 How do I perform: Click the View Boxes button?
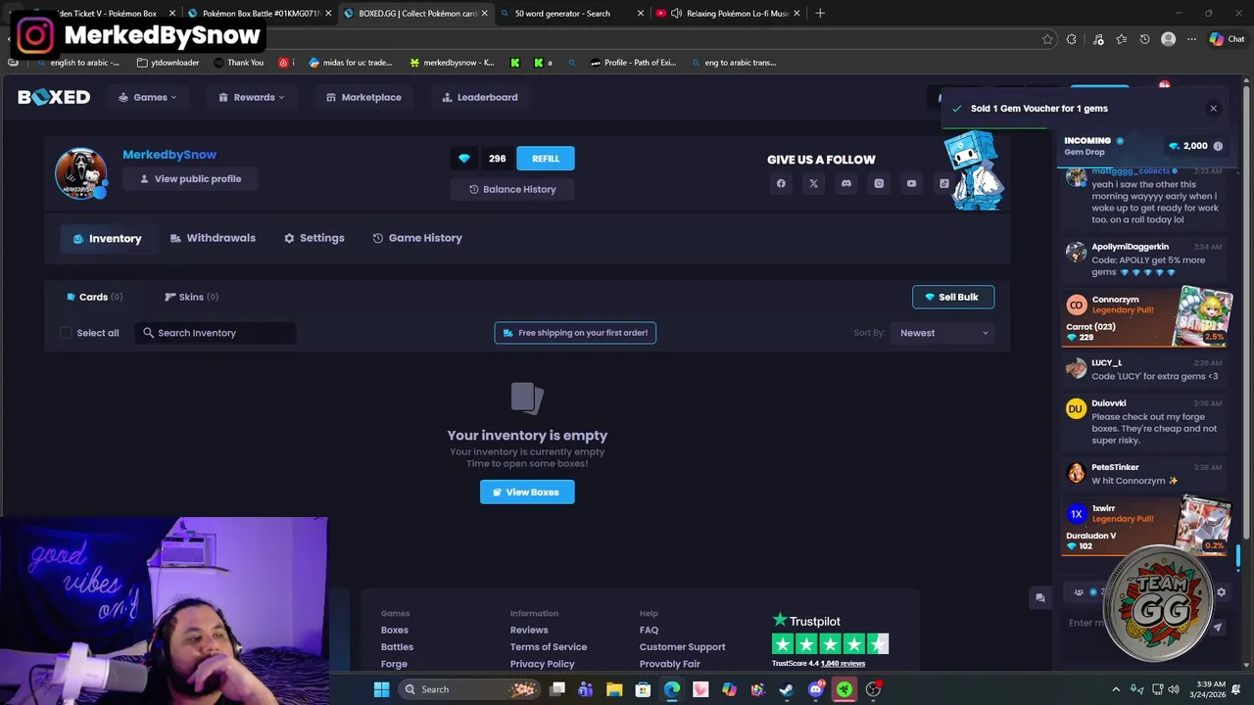click(x=527, y=493)
